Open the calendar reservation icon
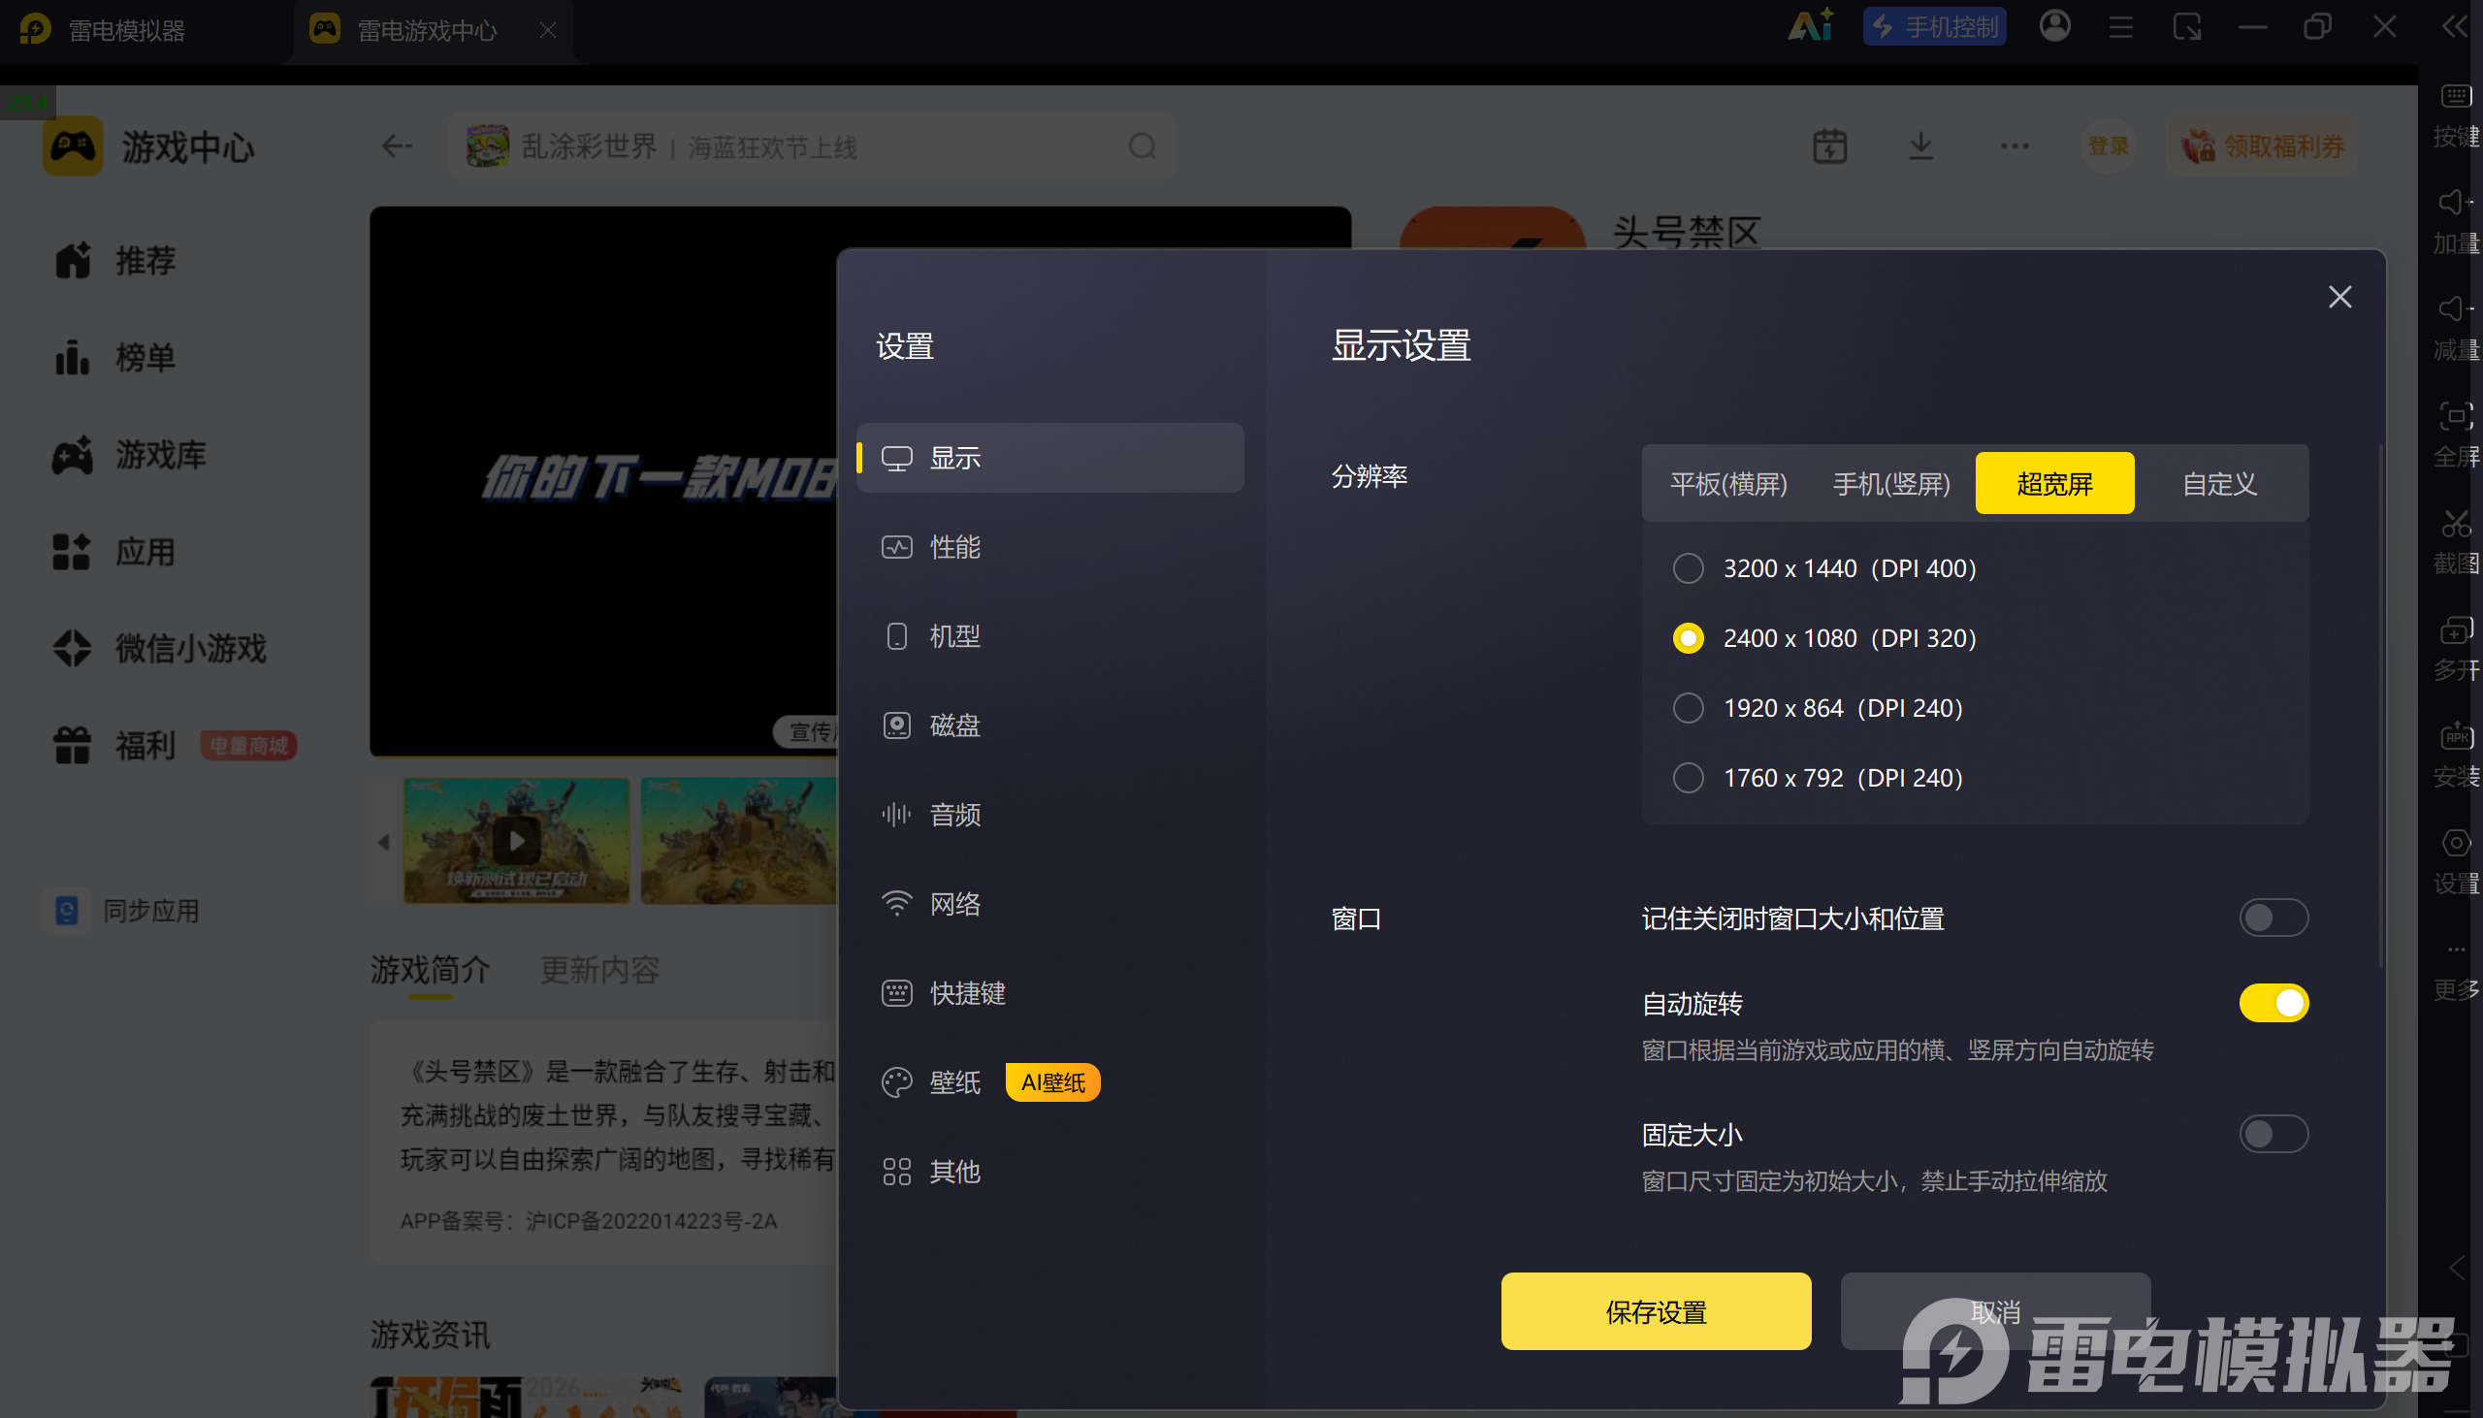This screenshot has height=1418, width=2483. [x=1829, y=147]
